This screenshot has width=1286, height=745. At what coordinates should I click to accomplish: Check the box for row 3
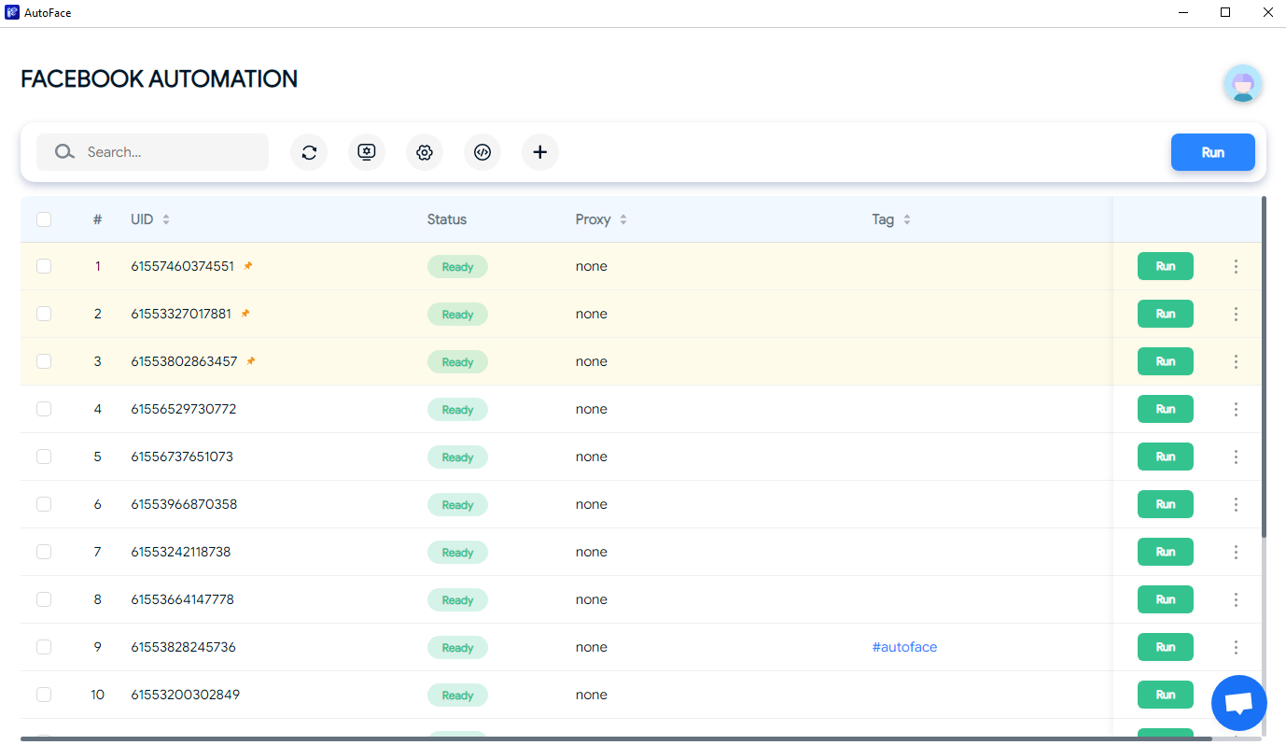(44, 361)
